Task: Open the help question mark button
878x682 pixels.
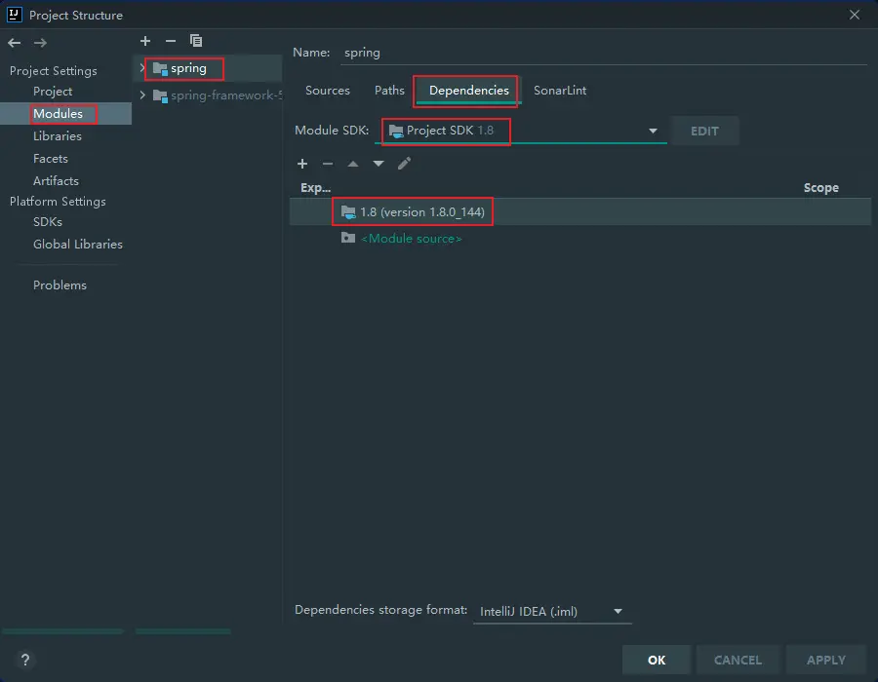Action: [25, 660]
